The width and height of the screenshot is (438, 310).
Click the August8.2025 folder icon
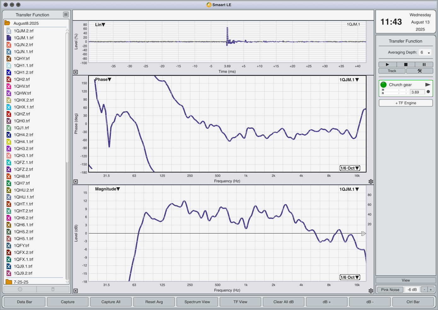click(x=7, y=23)
